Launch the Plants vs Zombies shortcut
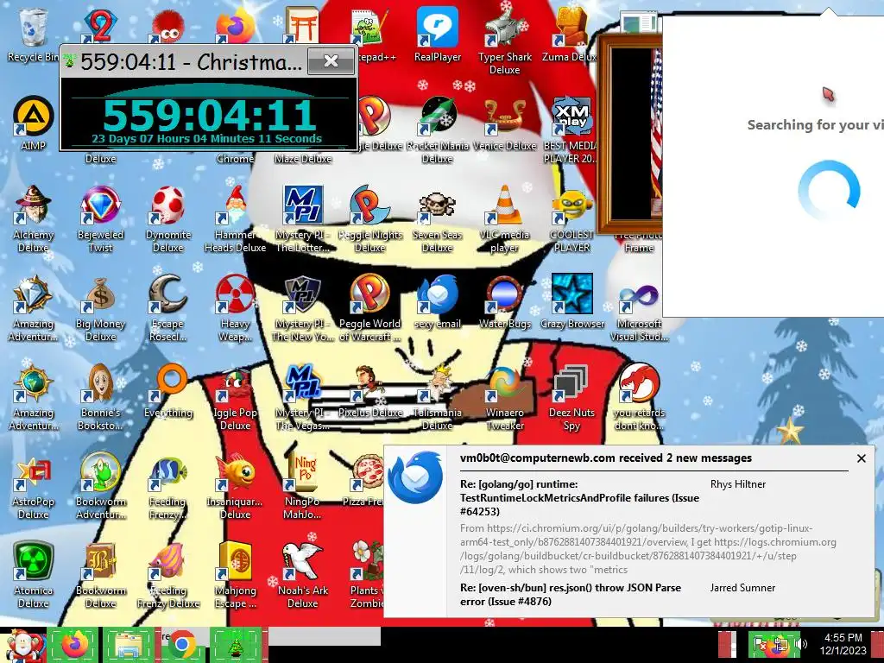 [x=365, y=574]
